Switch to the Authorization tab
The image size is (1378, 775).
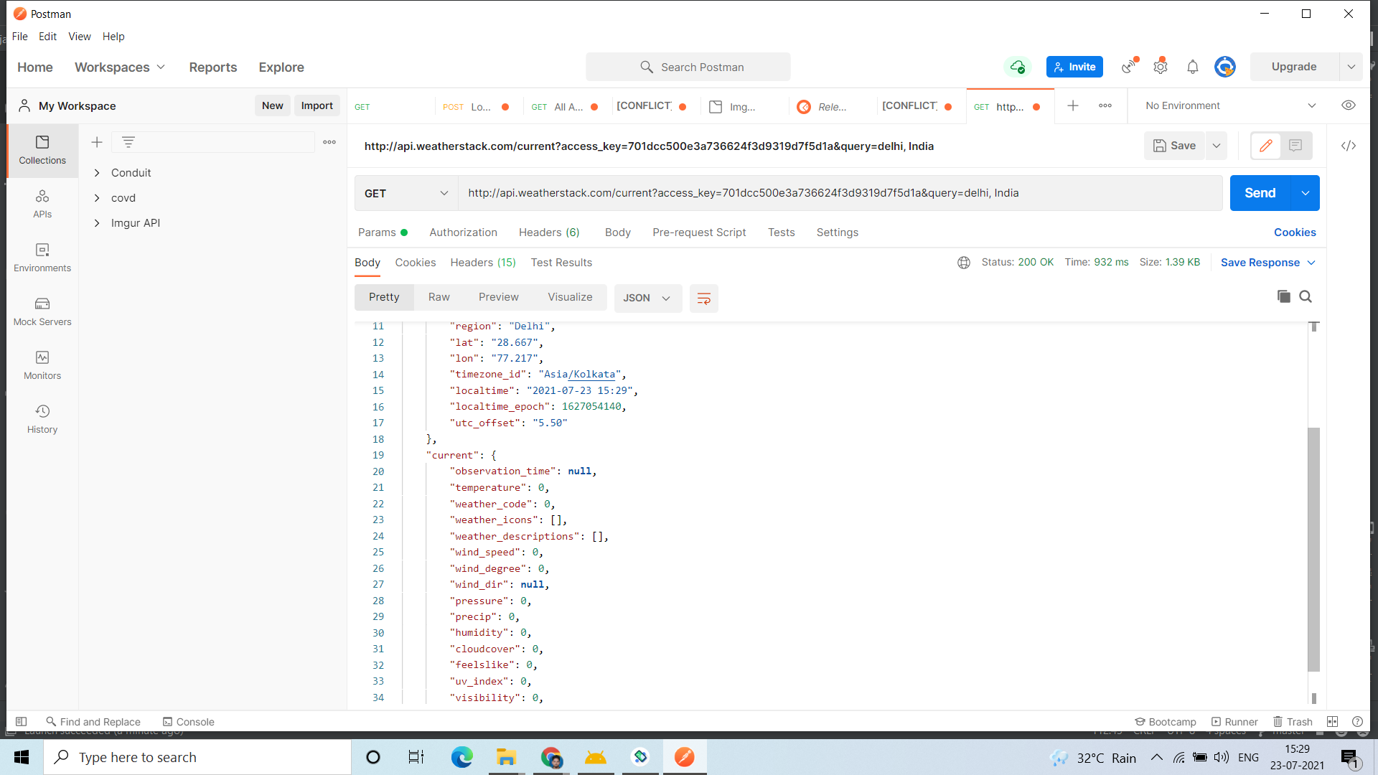[x=463, y=232]
